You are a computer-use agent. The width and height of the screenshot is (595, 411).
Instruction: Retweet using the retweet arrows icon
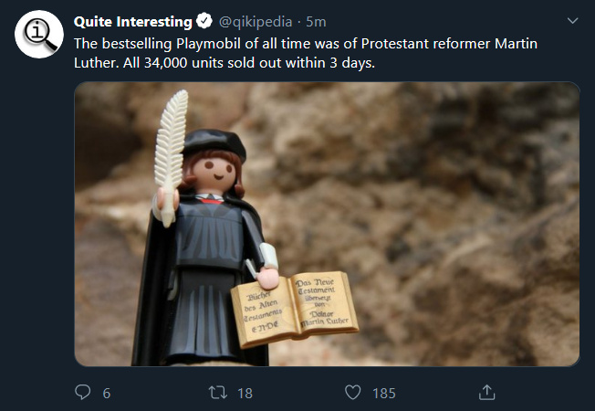[218, 393]
